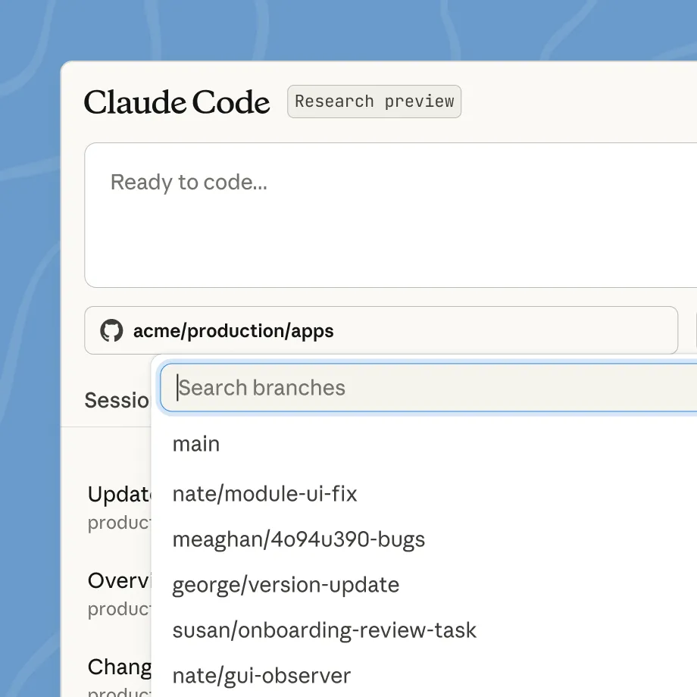Select branch nate/gui-observer

(x=261, y=676)
